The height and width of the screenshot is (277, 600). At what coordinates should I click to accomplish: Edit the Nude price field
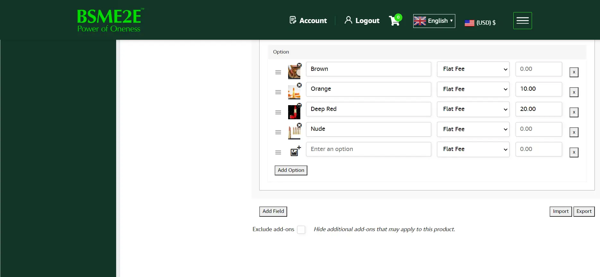click(x=539, y=129)
